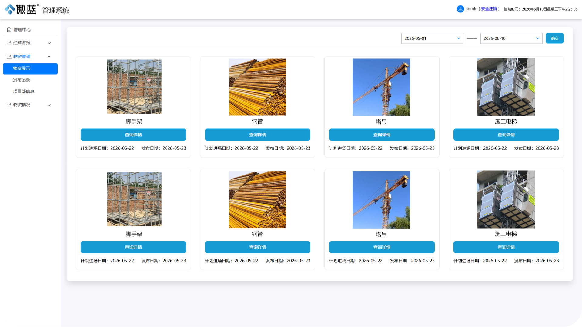This screenshot has width=582, height=327.
Task: Click 计划进场日期 of second-row 塔吊 card
Action: click(356, 261)
